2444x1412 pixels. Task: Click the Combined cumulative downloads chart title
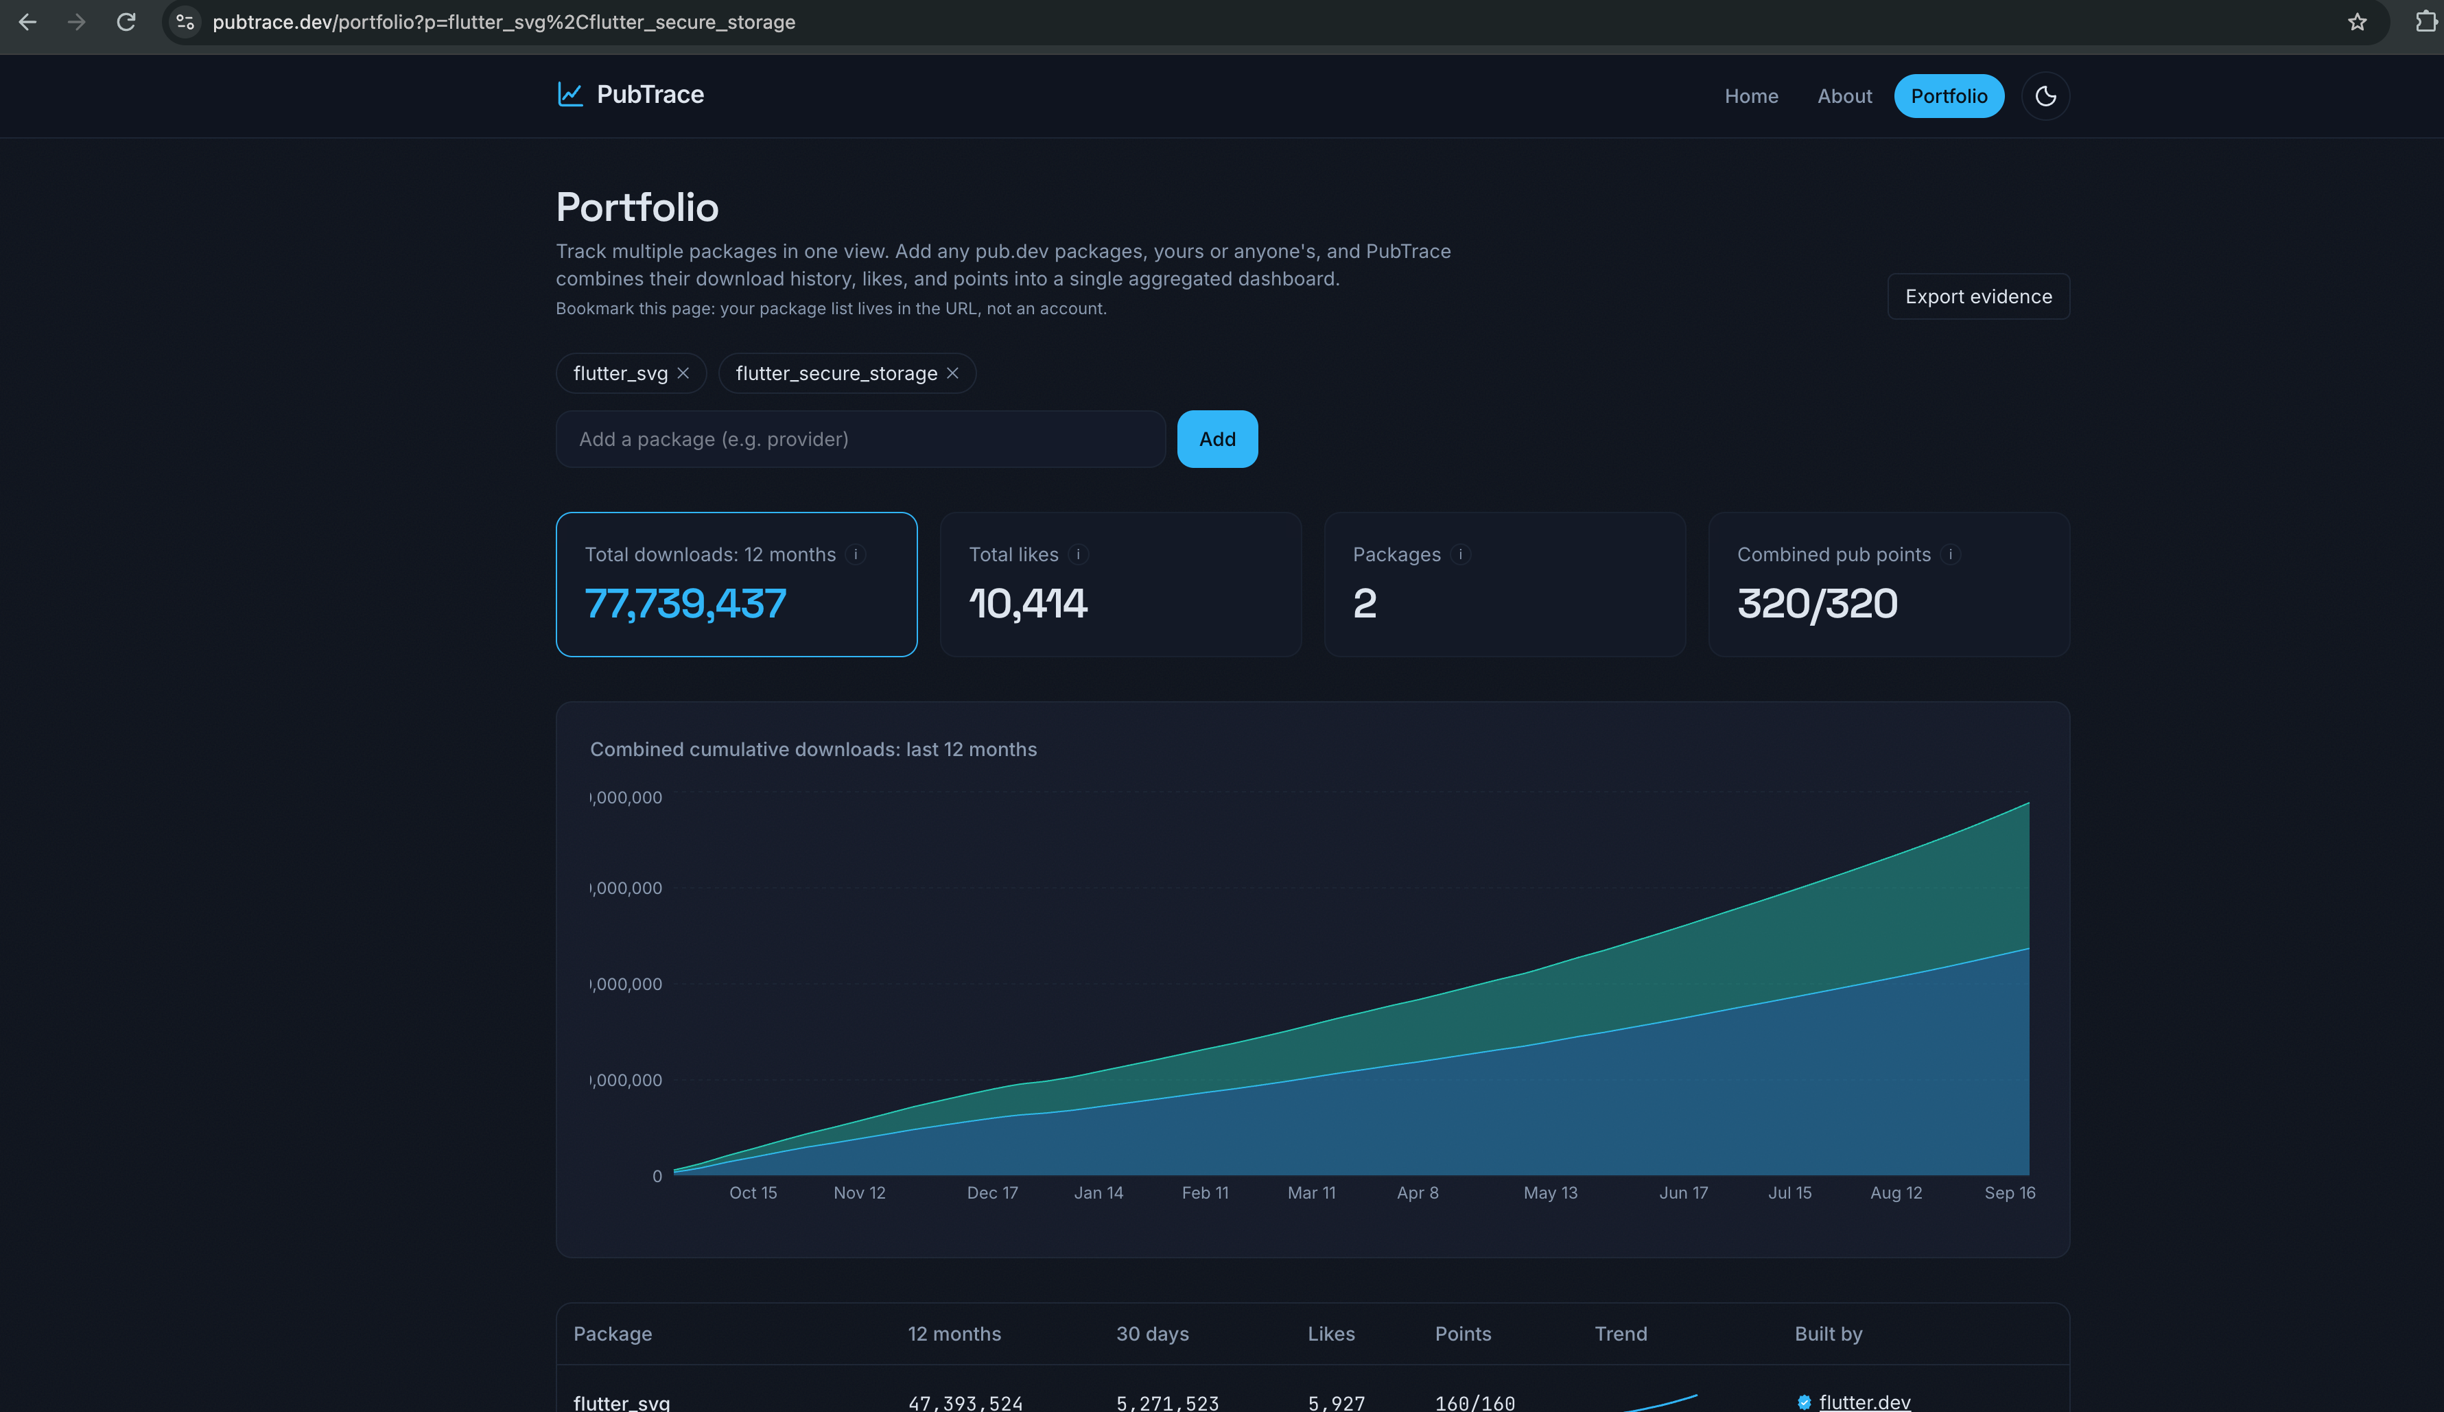click(813, 750)
